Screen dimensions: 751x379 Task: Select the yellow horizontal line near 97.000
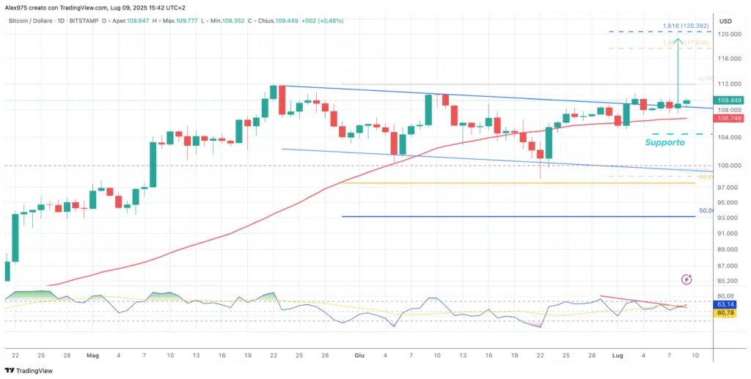tap(513, 183)
